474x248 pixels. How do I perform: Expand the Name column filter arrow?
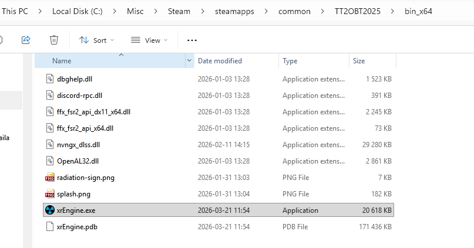(189, 61)
